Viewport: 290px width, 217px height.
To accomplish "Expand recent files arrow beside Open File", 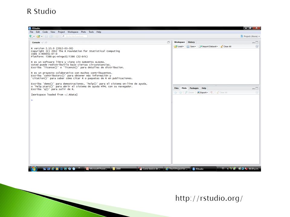I will (42, 36).
